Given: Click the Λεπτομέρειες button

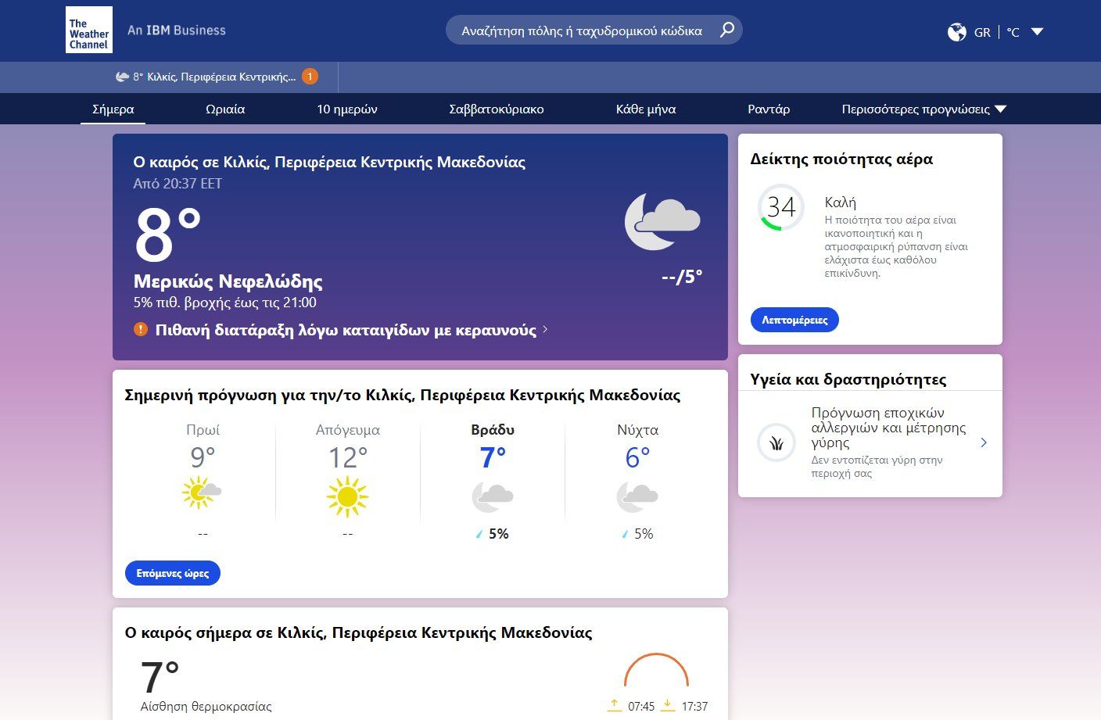Looking at the screenshot, I should (794, 320).
